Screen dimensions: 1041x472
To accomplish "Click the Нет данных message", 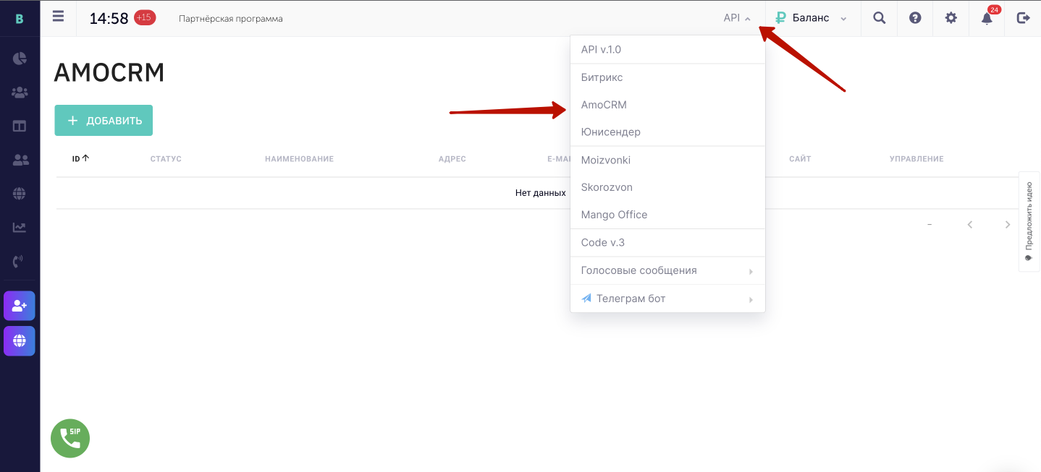I will click(x=541, y=193).
